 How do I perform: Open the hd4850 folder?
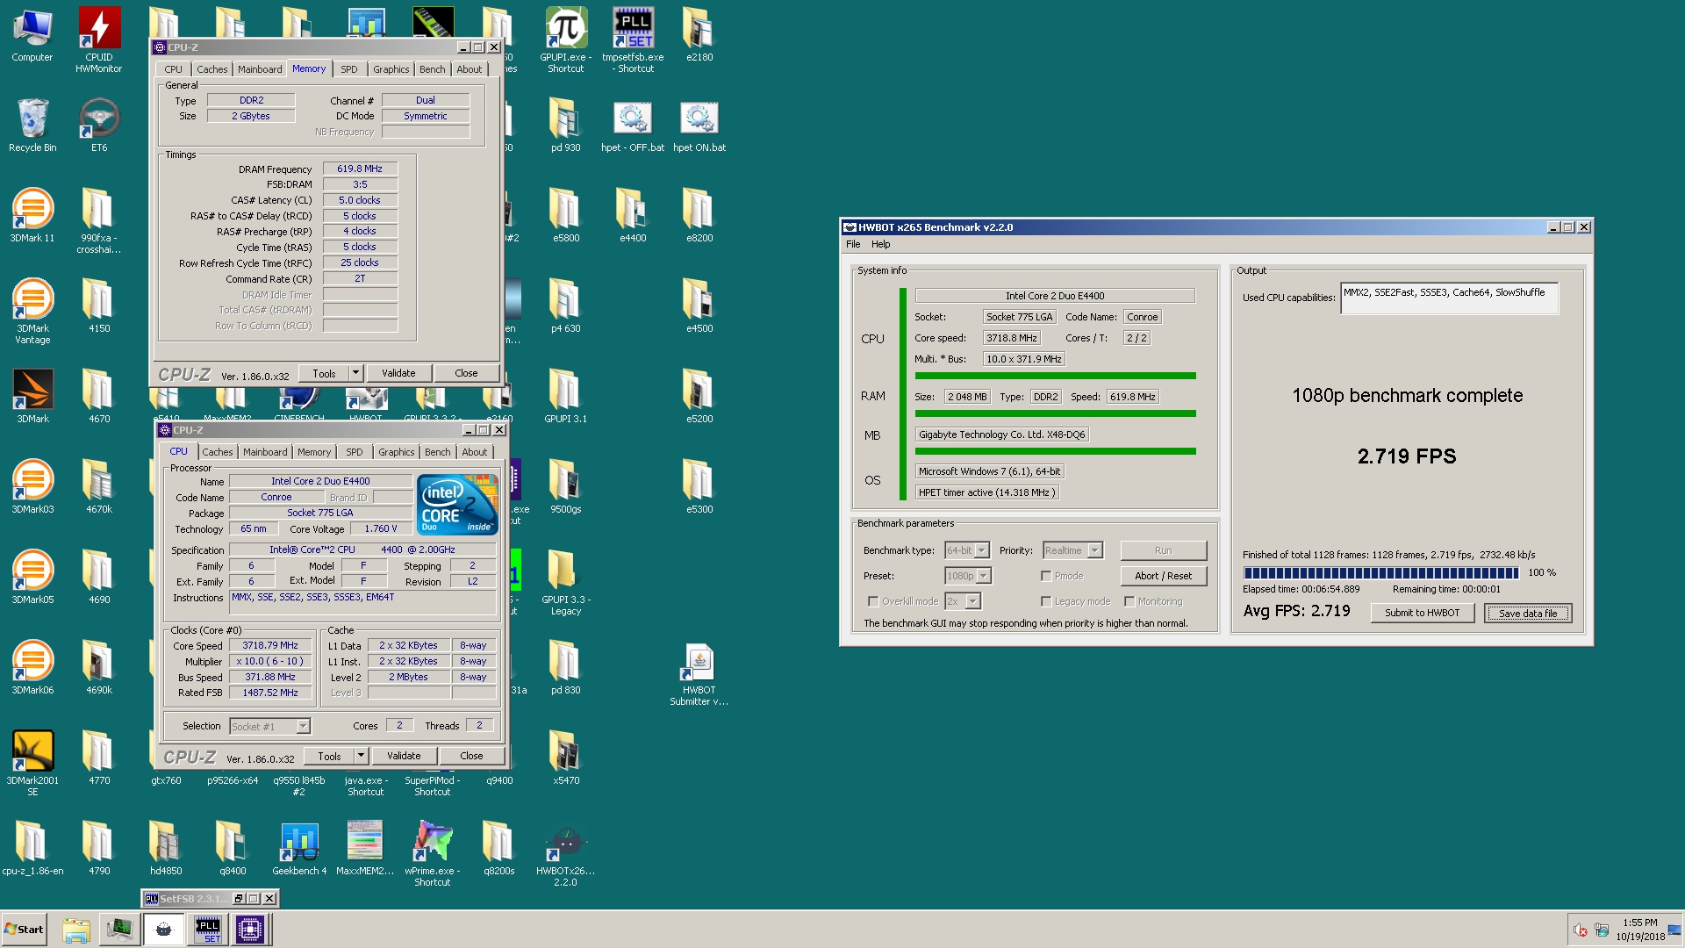pyautogui.click(x=166, y=848)
